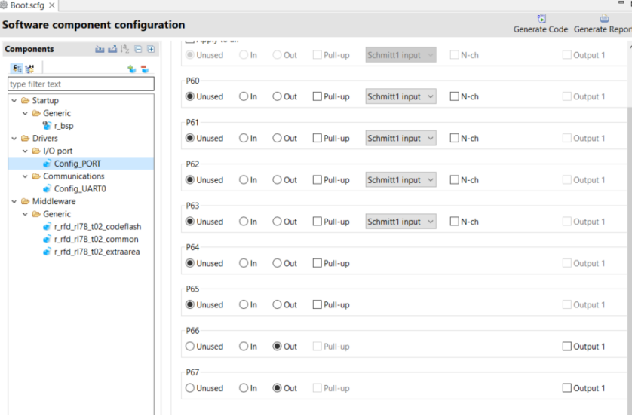The width and height of the screenshot is (632, 416).
Task: Click the r_rfd_rl78_t02_codeflash component icon
Action: pyautogui.click(x=48, y=226)
